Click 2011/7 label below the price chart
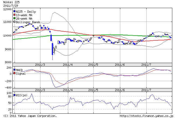The height and width of the screenshot is (118, 175). tap(146, 65)
